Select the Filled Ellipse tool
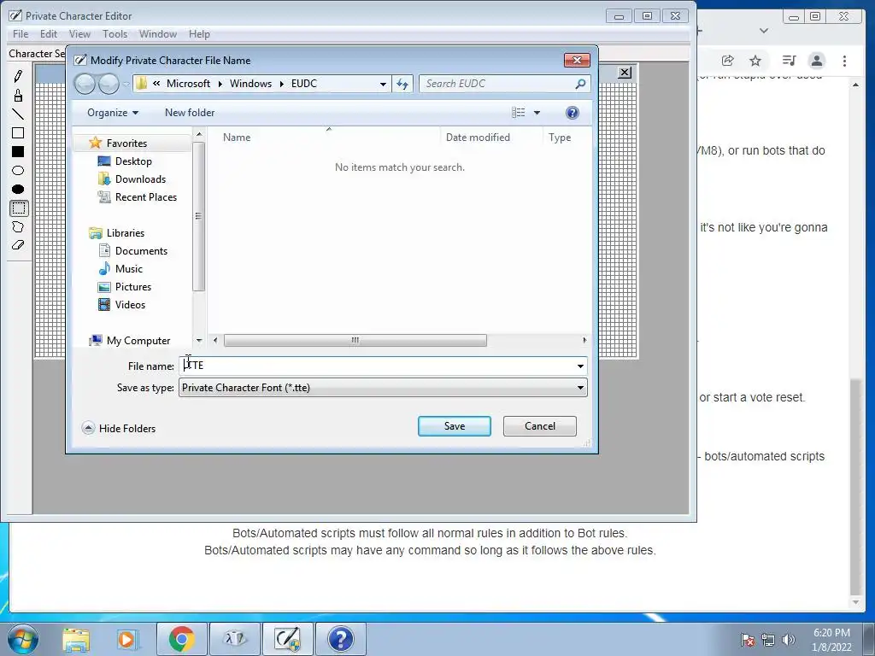 tap(18, 190)
